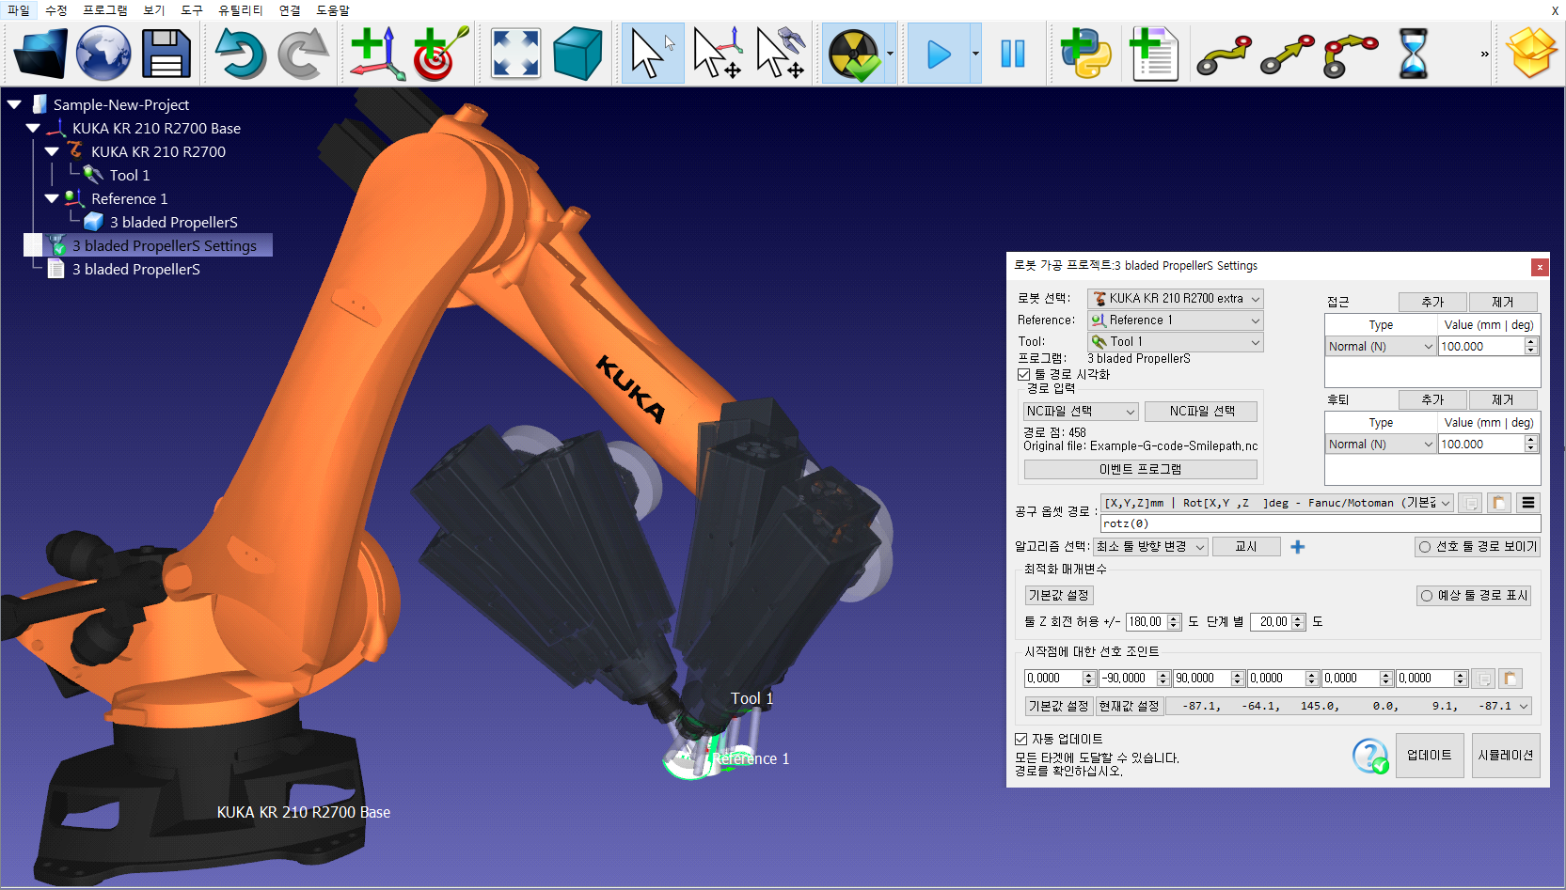The width and height of the screenshot is (1566, 890).
Task: Open the dropdown arrow beside Play
Action: [x=975, y=54]
